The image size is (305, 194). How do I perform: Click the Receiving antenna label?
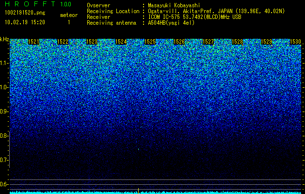coord(112,23)
